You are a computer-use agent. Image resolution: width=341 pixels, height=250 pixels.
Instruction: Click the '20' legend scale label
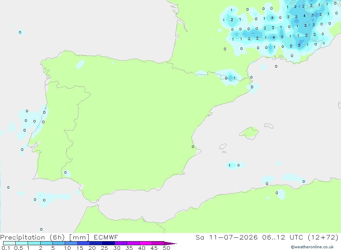(x=92, y=248)
